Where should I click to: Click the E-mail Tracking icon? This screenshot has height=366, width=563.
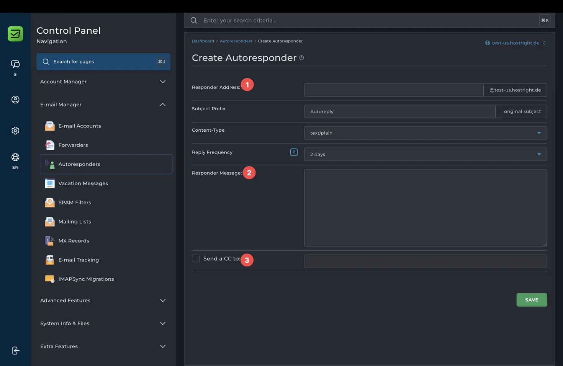point(50,260)
